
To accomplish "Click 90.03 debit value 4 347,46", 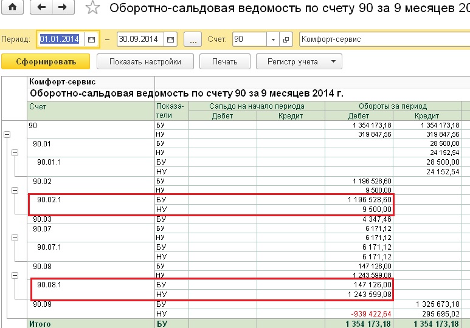I will click(377, 219).
